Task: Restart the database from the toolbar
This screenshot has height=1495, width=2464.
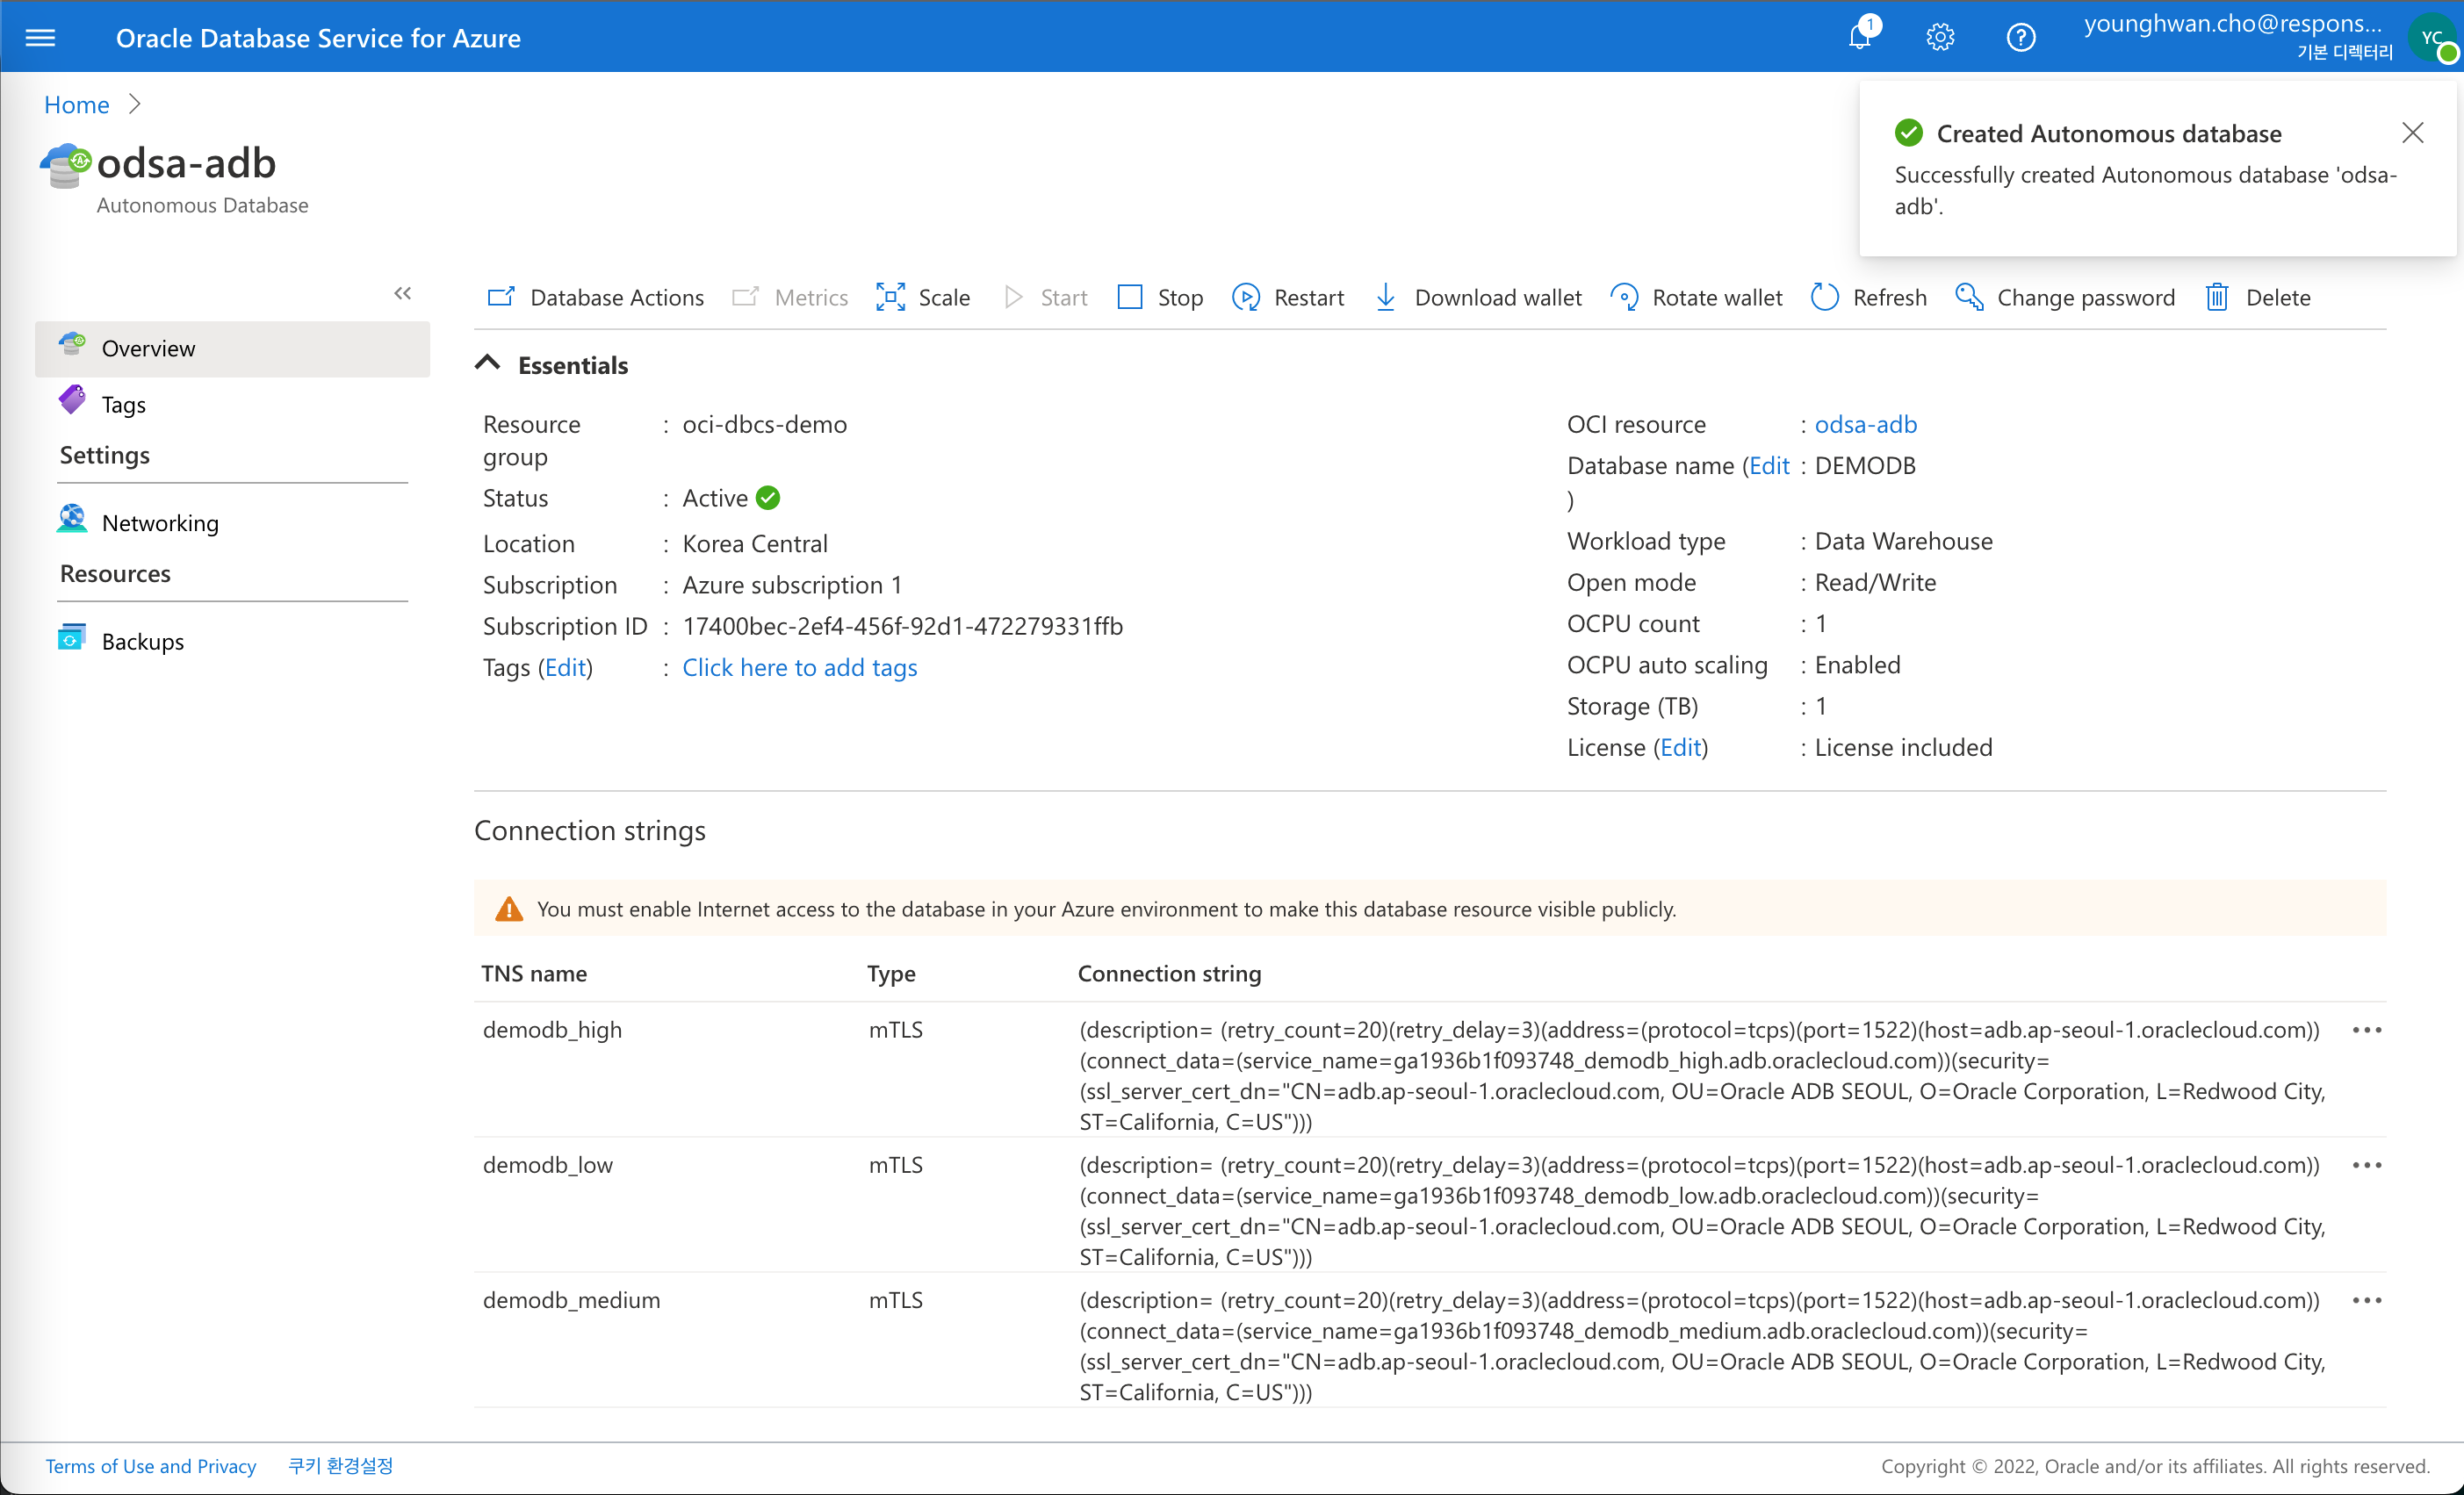Action: pyautogui.click(x=1288, y=297)
